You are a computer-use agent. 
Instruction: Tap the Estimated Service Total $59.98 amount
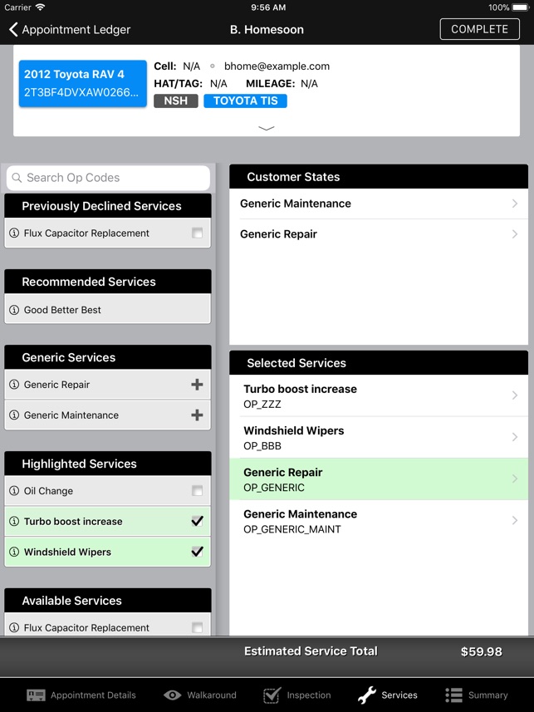click(482, 651)
